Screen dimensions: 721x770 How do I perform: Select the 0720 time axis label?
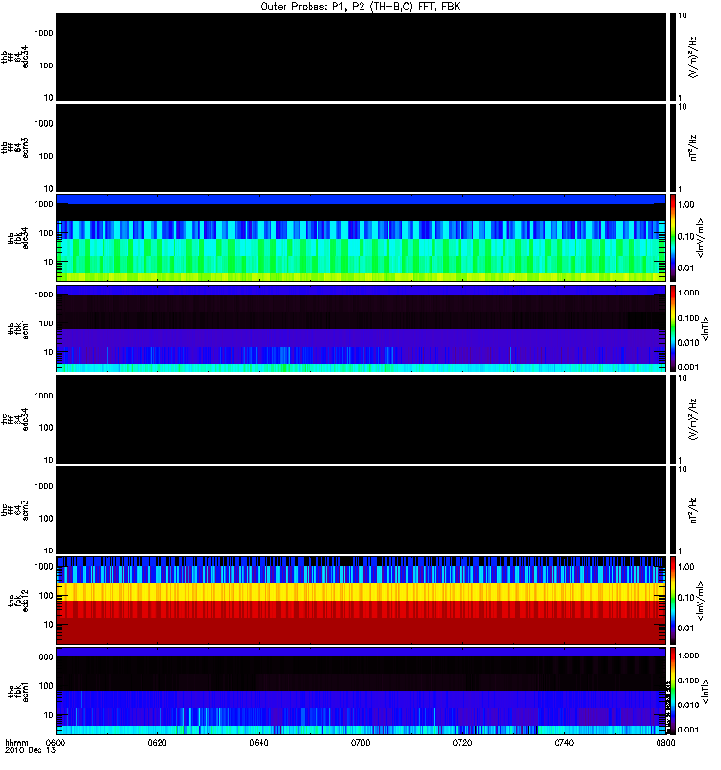coord(462,742)
